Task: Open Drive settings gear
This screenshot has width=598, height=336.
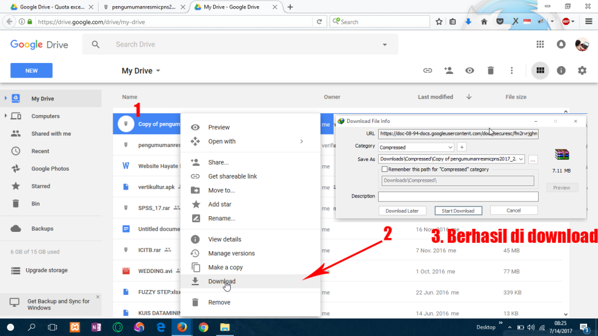Action: coord(582,70)
